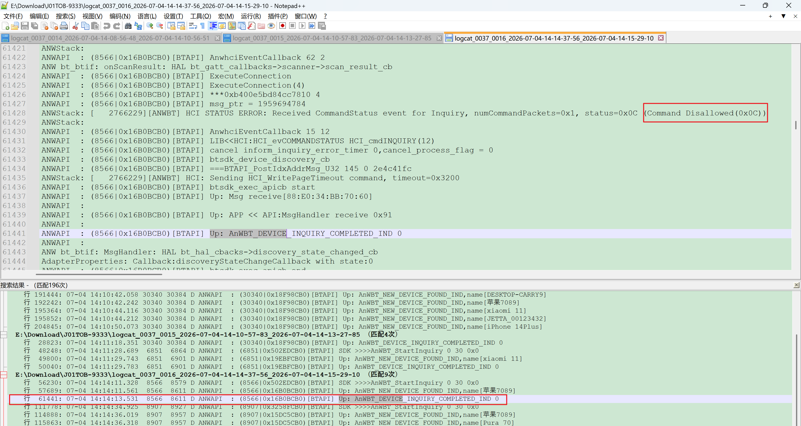801x426 pixels.
Task: Toggle file monitoring eye icon
Action: click(x=271, y=26)
